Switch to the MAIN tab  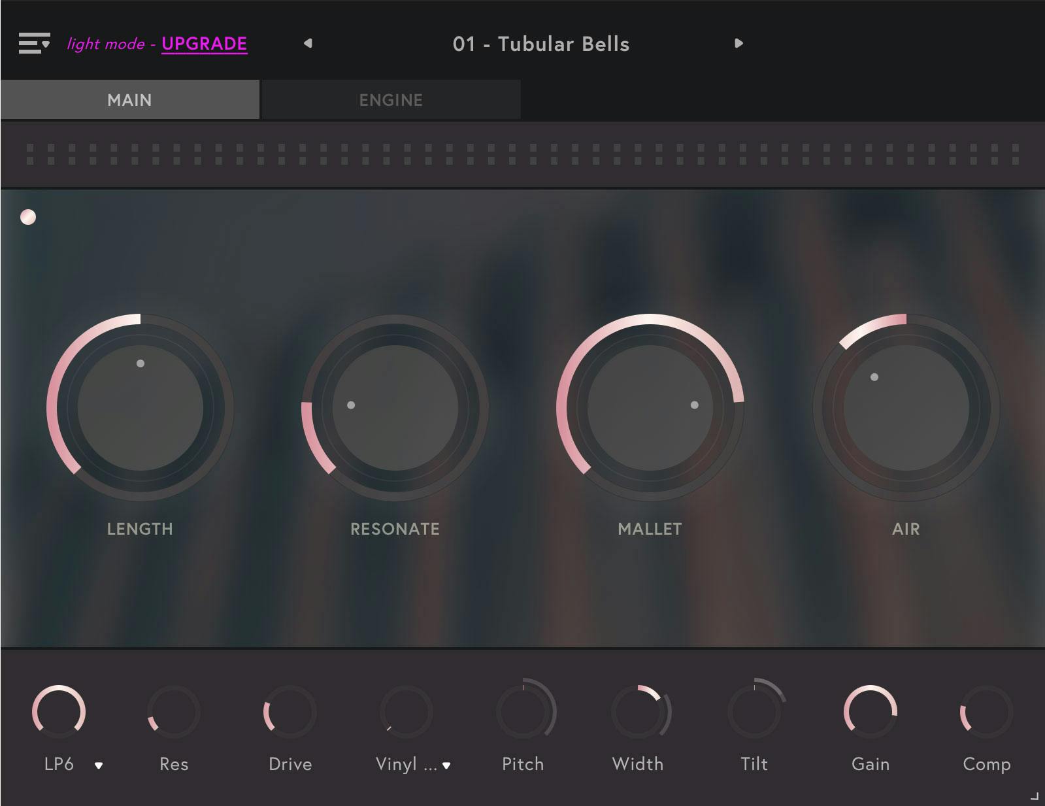(130, 100)
